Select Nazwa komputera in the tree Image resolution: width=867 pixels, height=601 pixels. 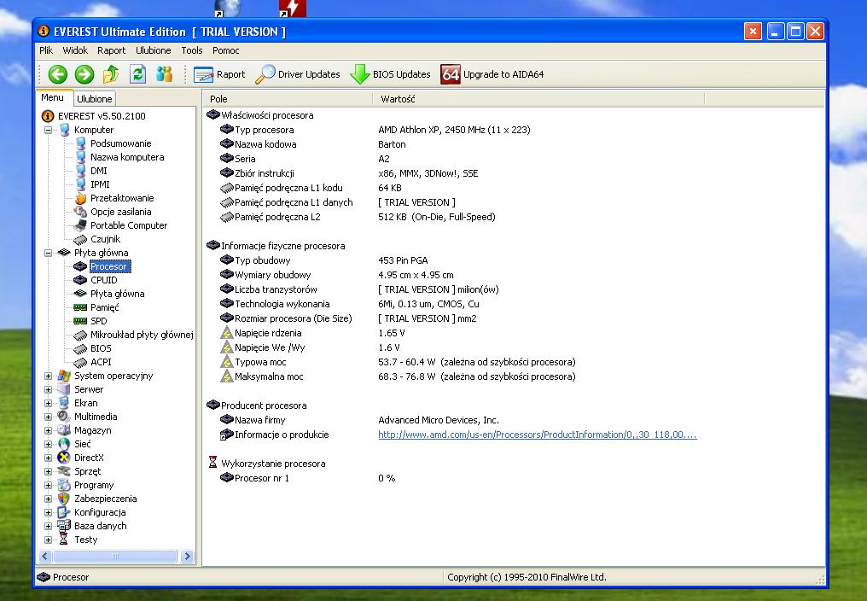click(127, 157)
